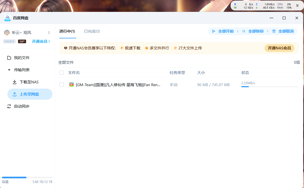
Task: Open the three-dot account menu
Action: click(x=49, y=33)
